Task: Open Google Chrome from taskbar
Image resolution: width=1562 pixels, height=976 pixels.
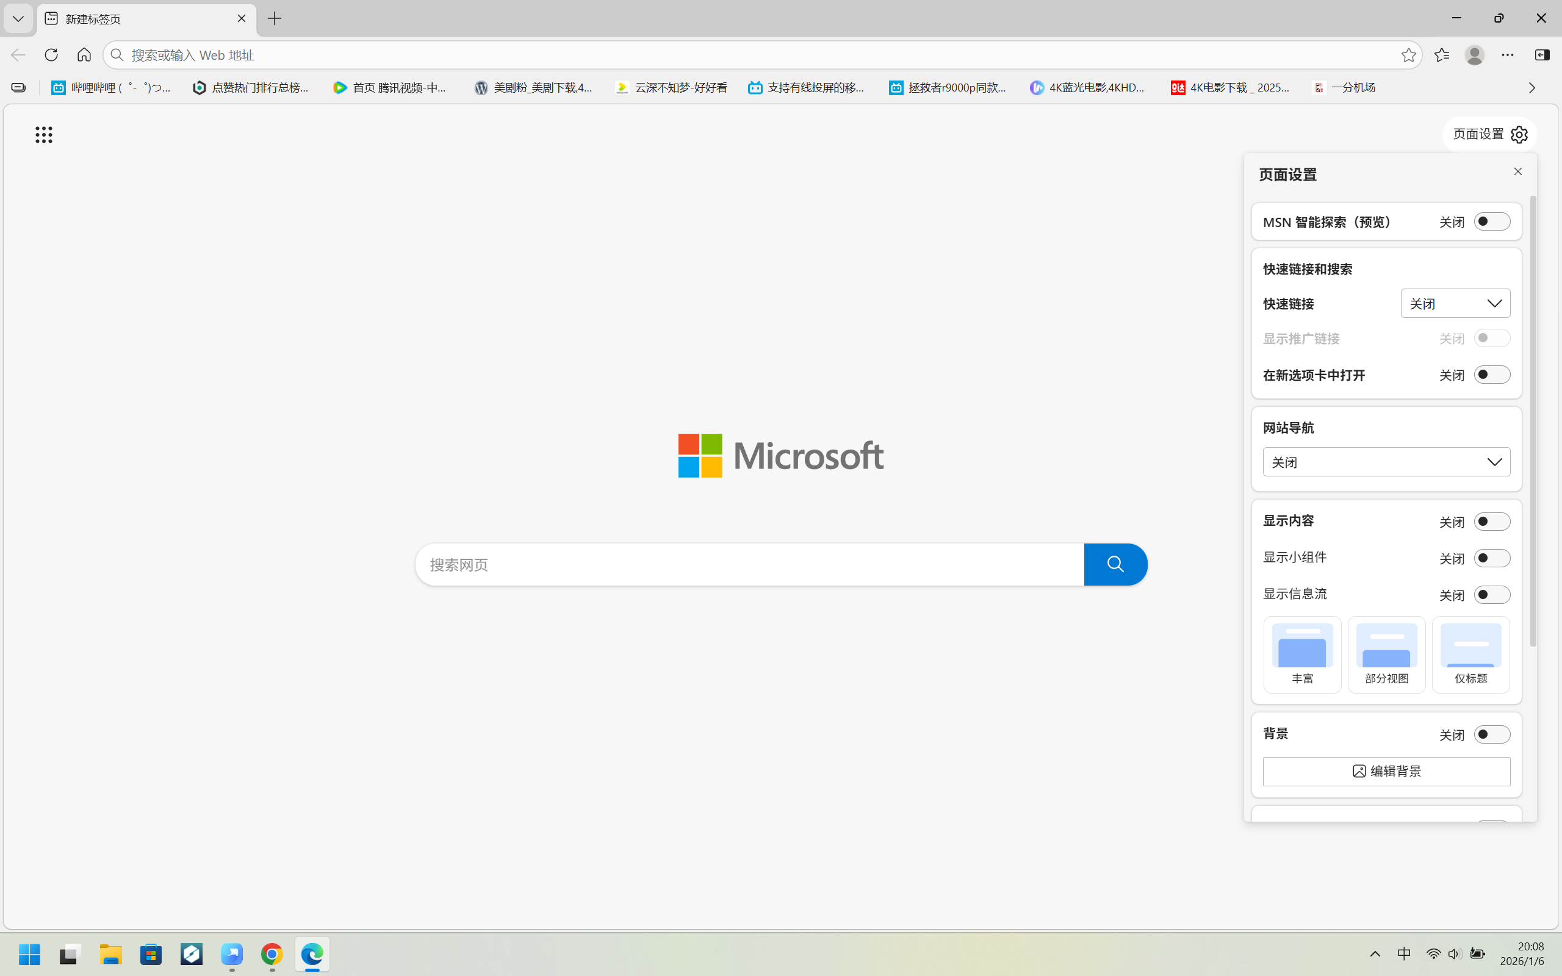Action: 272,954
